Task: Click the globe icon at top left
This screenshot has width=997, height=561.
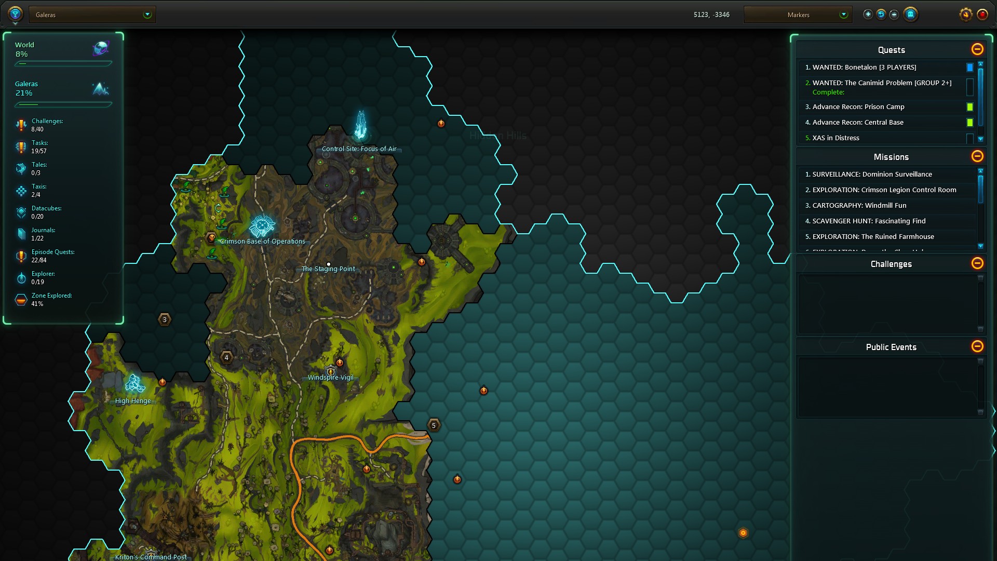Action: [15, 14]
